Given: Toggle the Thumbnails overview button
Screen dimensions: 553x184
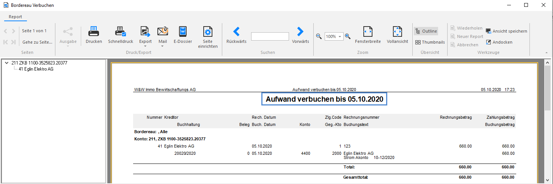Looking at the screenshot, I should coord(430,42).
